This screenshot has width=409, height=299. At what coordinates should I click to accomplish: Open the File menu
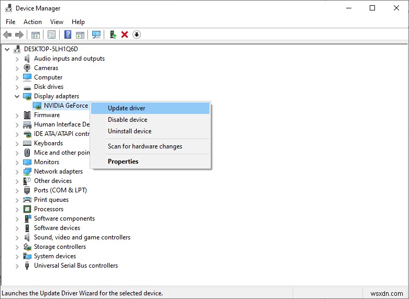[10, 22]
